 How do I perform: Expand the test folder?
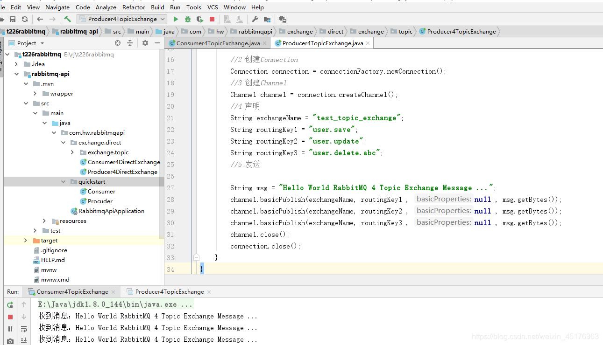pos(35,230)
